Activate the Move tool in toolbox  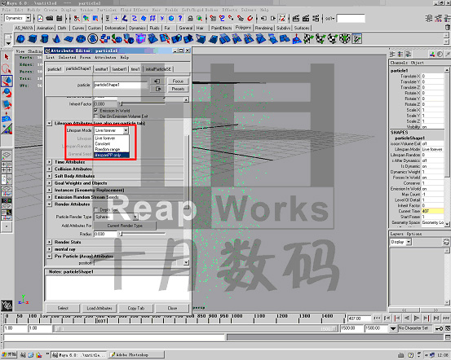coord(7,81)
